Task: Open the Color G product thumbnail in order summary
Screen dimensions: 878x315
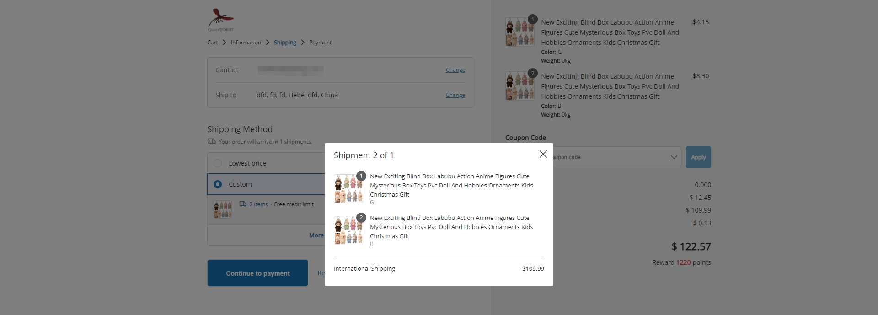Action: pyautogui.click(x=519, y=32)
